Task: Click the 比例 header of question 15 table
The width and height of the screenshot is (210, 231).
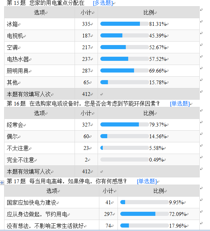Action: (149, 12)
